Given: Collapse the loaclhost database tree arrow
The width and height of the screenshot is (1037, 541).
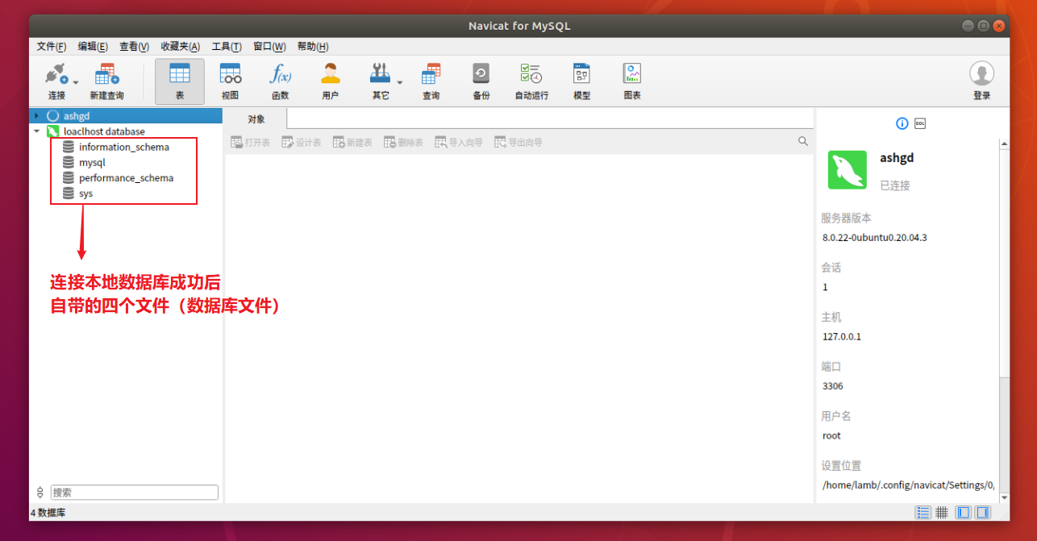Looking at the screenshot, I should 36,131.
